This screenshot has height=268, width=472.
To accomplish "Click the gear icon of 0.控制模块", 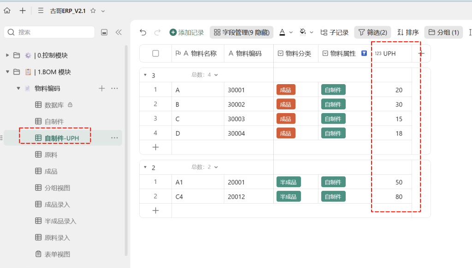I will pyautogui.click(x=28, y=55).
